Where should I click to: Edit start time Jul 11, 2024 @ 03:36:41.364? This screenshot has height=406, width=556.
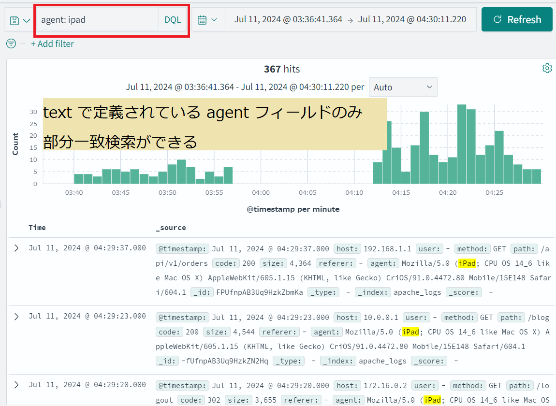click(288, 19)
